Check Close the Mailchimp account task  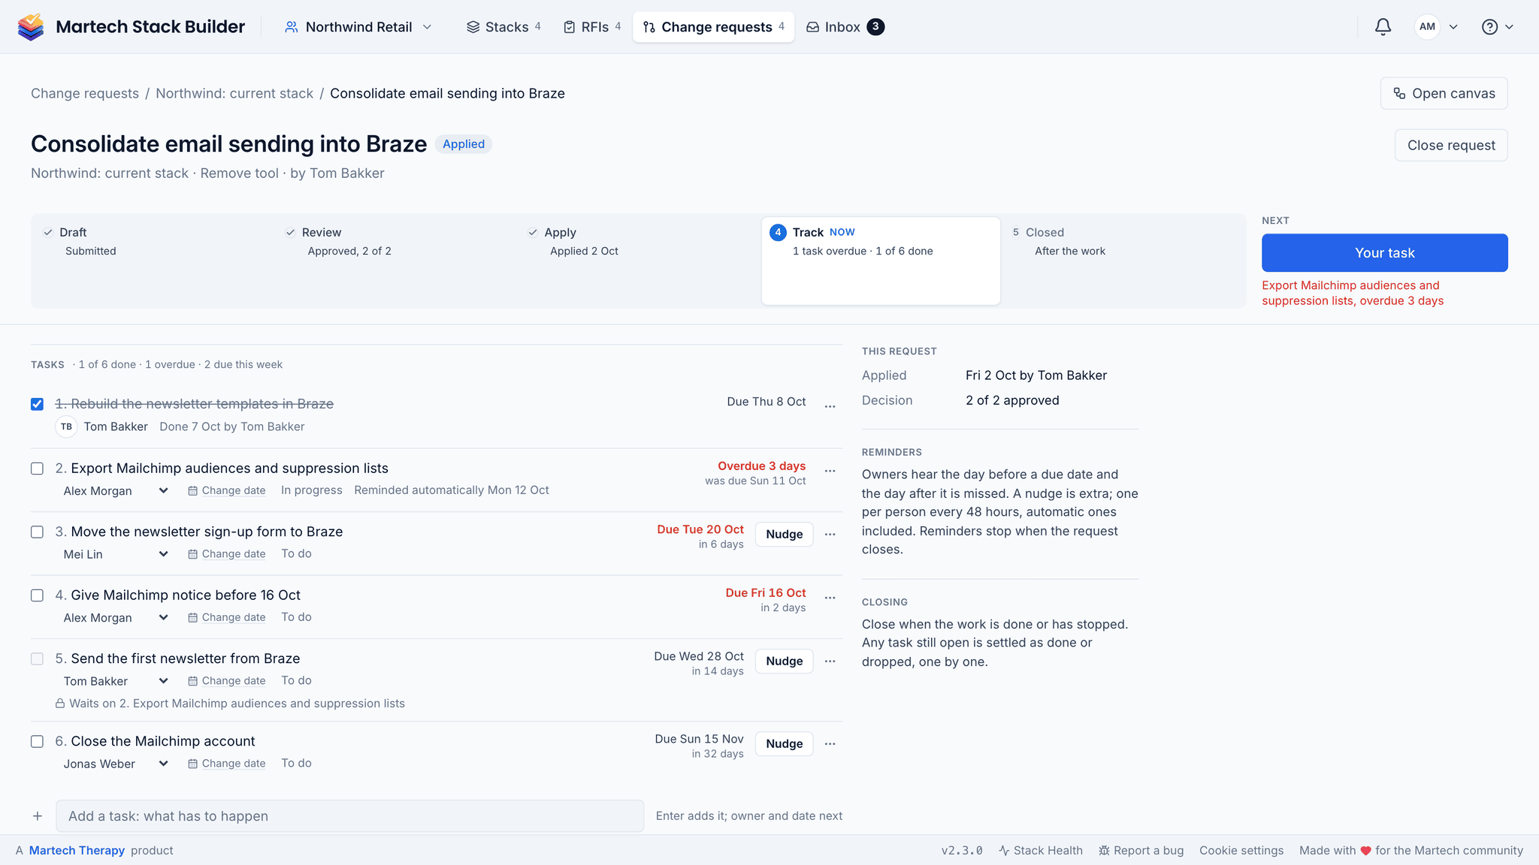click(37, 741)
